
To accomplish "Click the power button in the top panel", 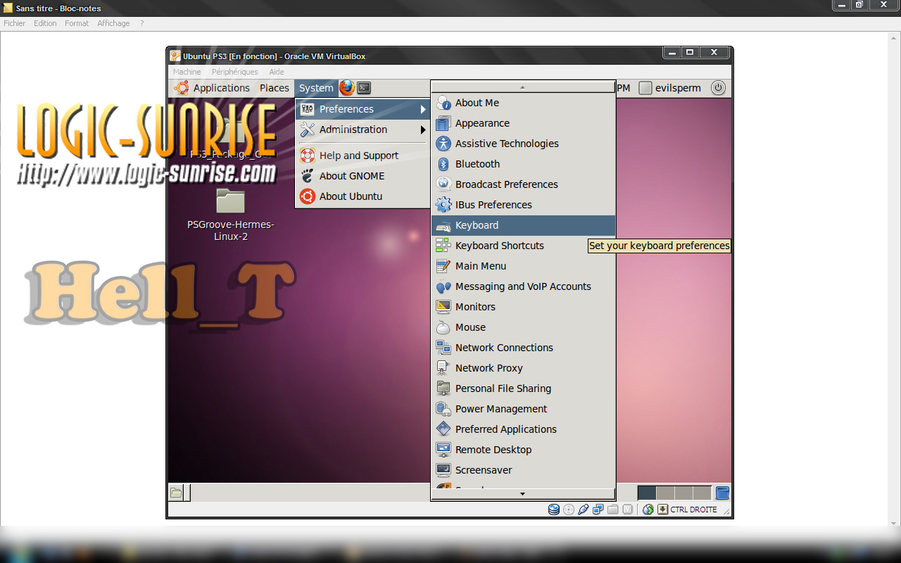I will tap(718, 88).
